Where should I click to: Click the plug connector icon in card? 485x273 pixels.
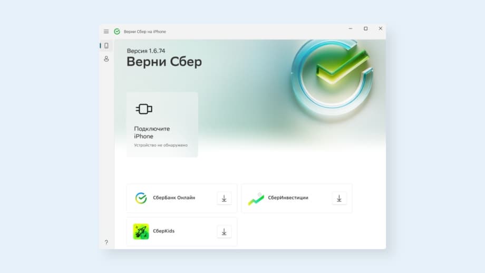point(144,109)
